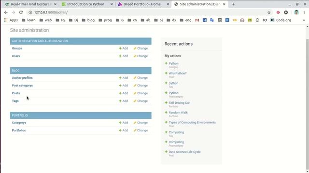Select the Site administration tab

[x=199, y=4]
